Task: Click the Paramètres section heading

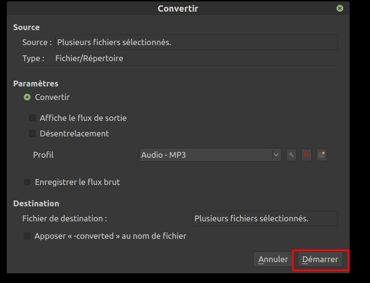Action: [35, 83]
